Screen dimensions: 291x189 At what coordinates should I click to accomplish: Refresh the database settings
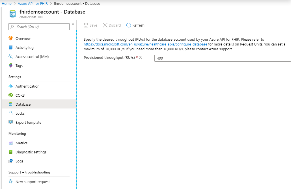click(x=135, y=25)
